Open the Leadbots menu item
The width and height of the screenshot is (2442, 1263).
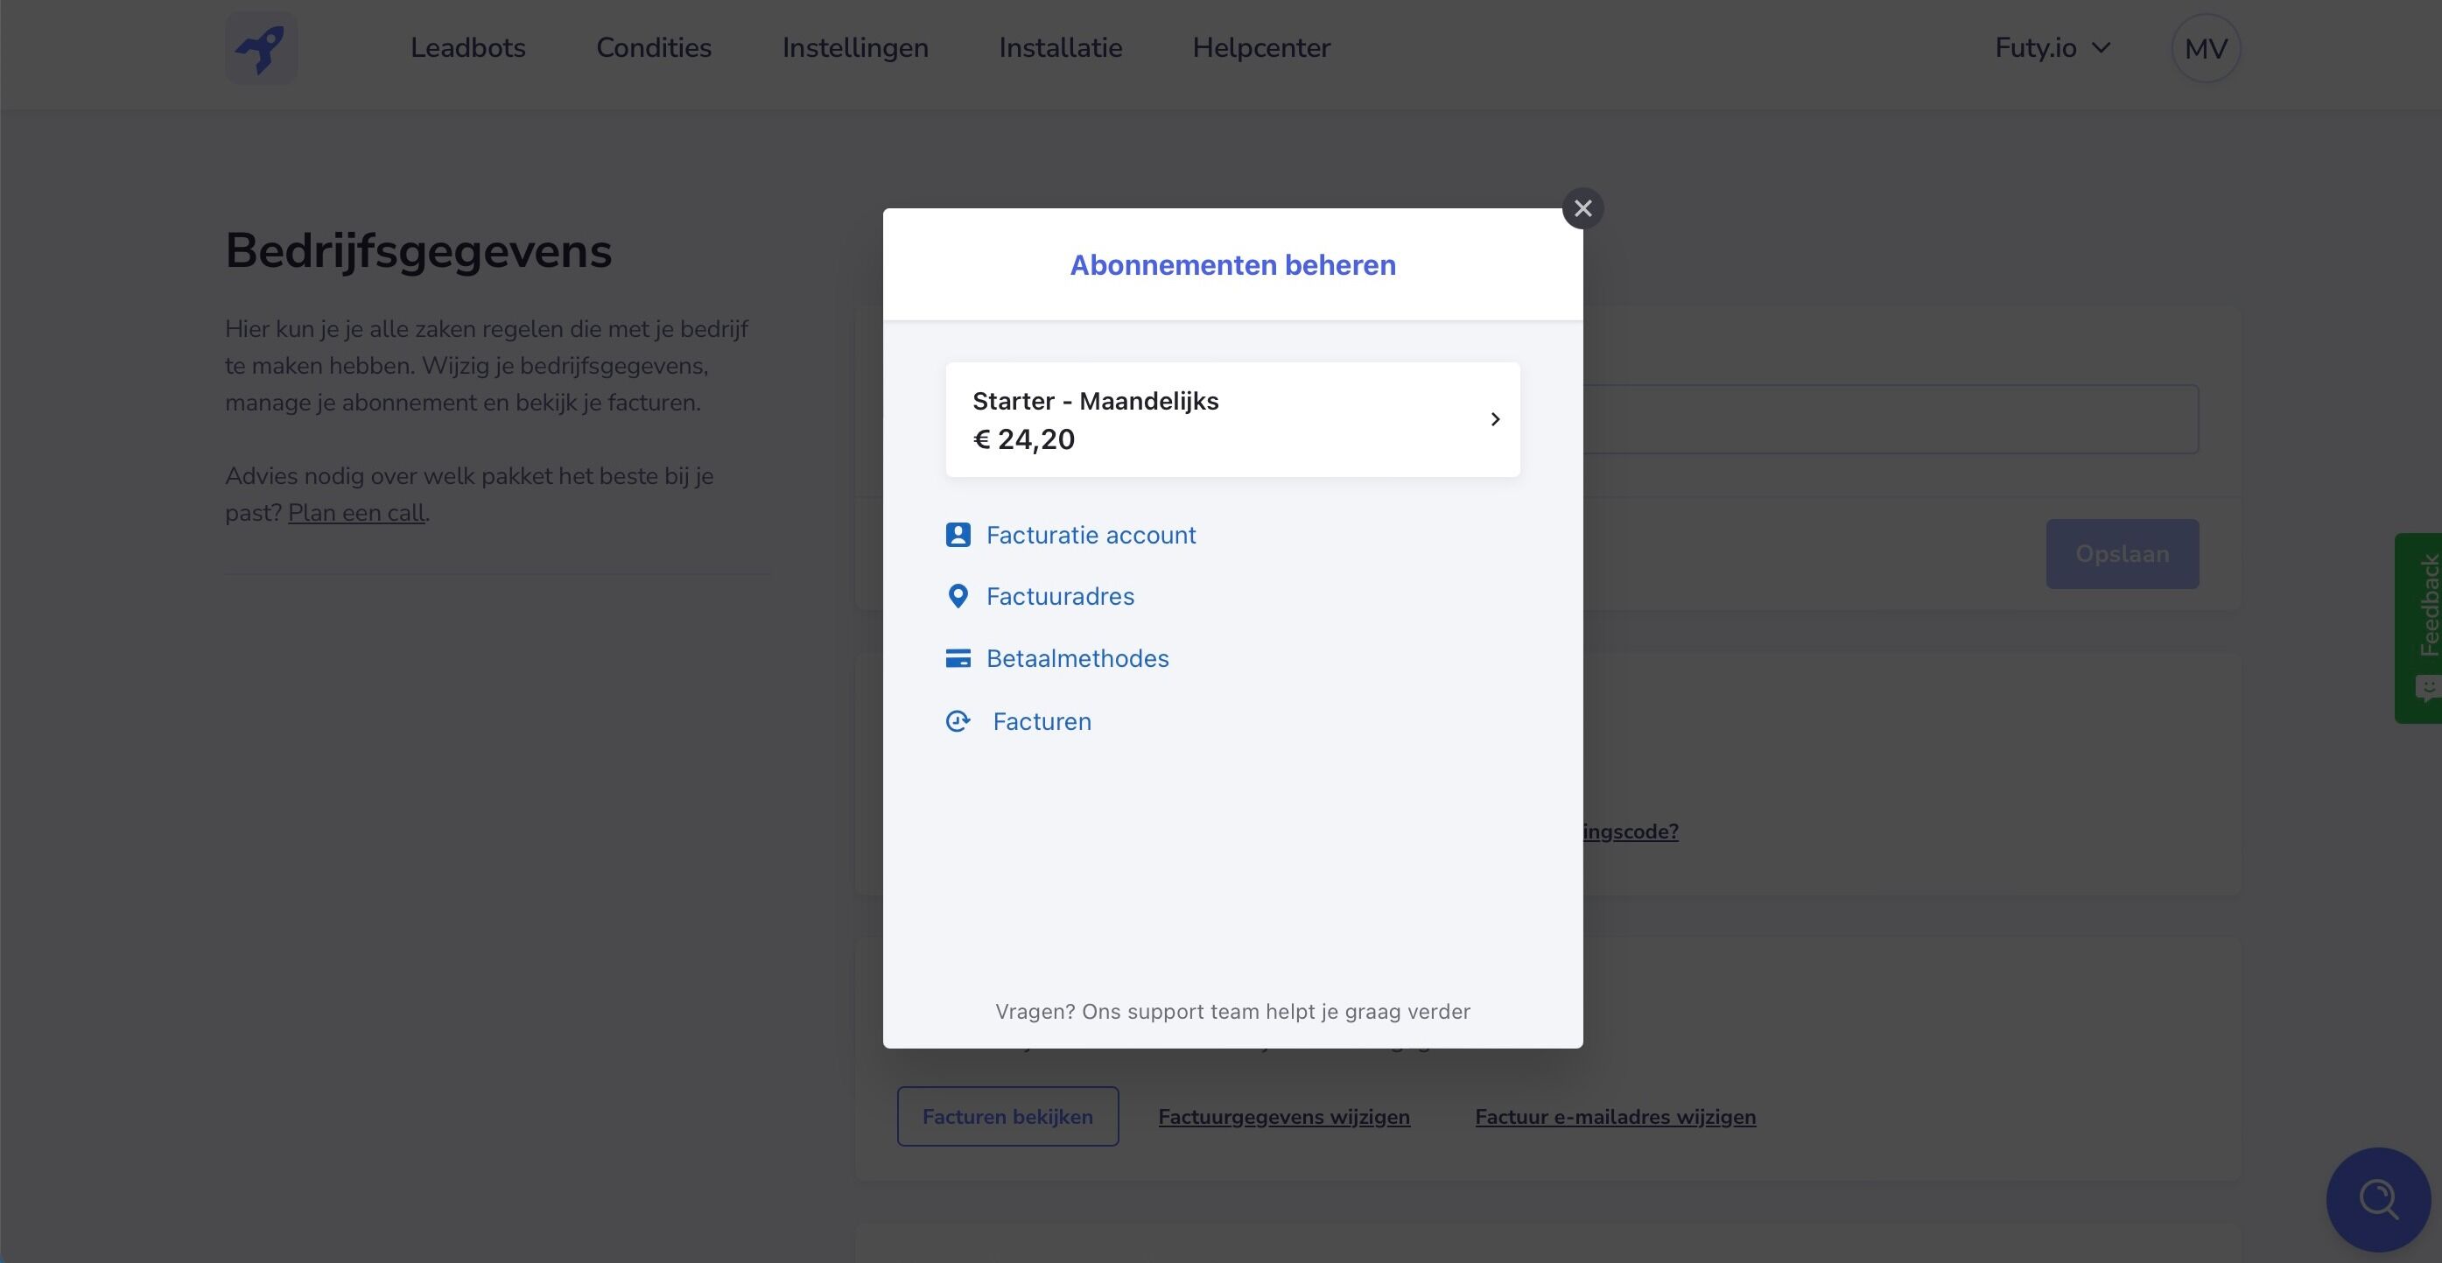[x=467, y=48]
